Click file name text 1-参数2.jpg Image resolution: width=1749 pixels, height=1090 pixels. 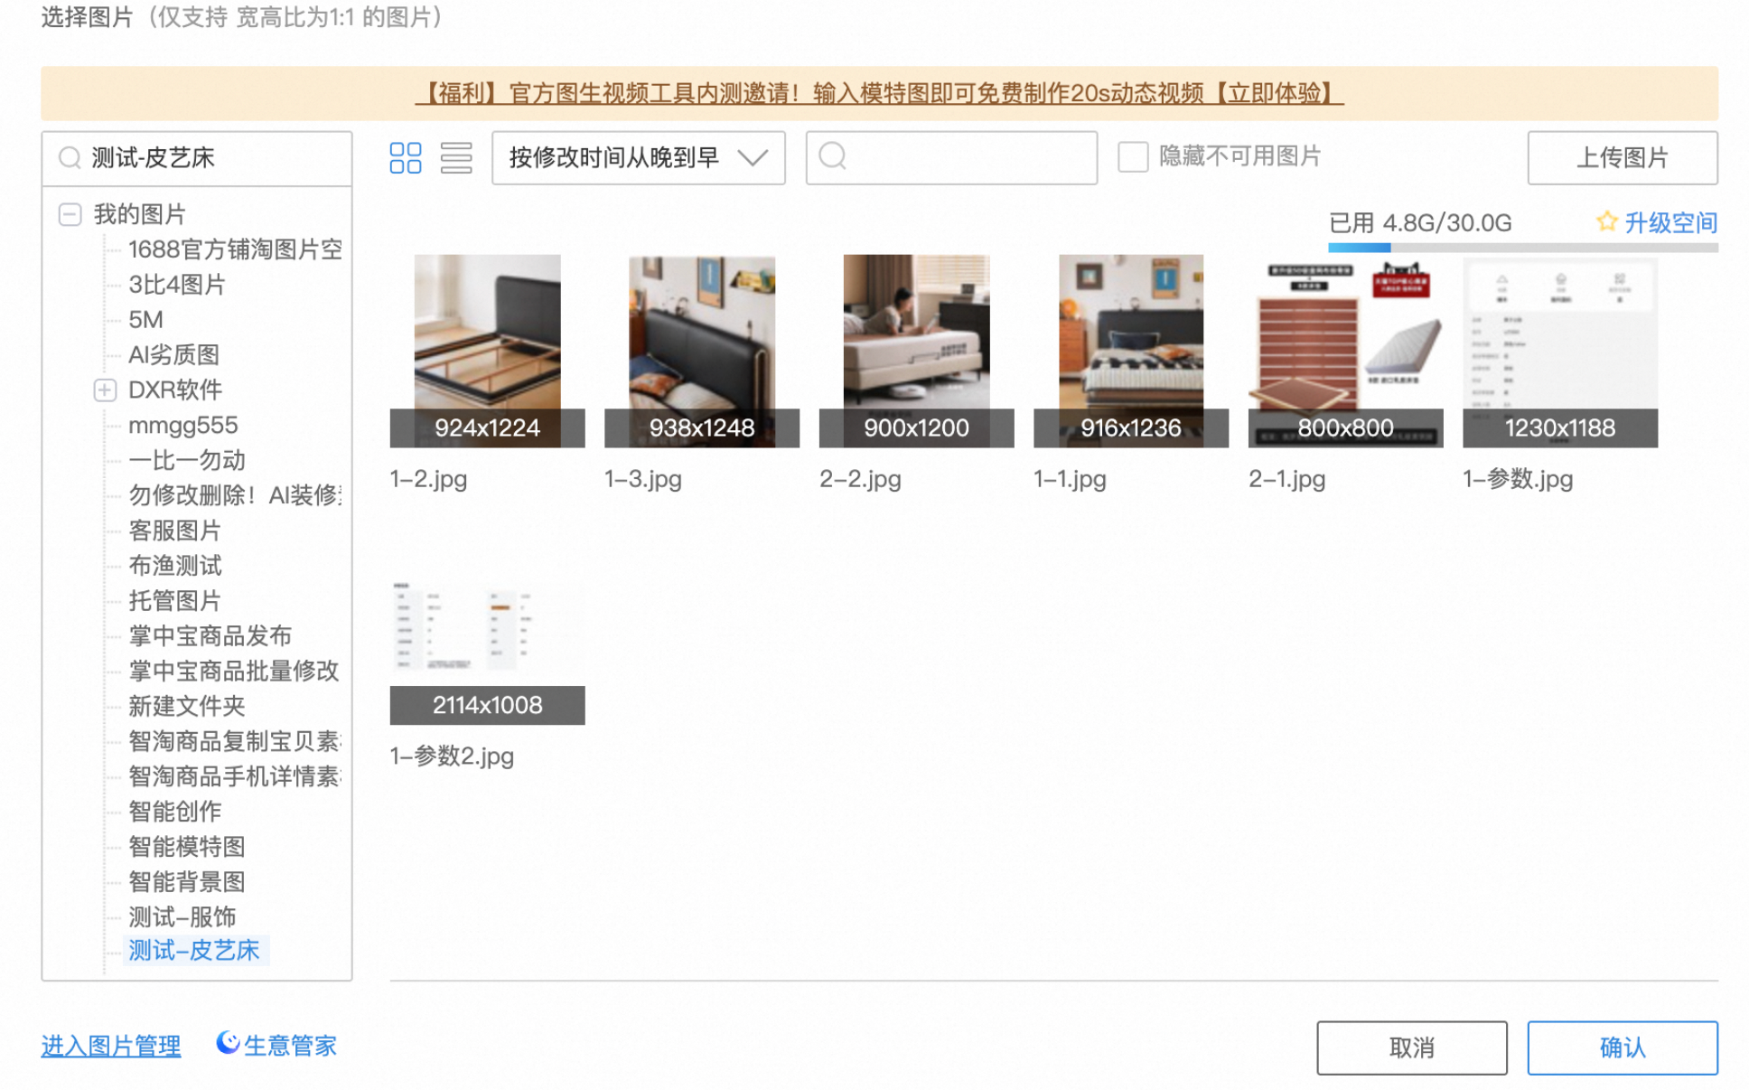click(452, 756)
